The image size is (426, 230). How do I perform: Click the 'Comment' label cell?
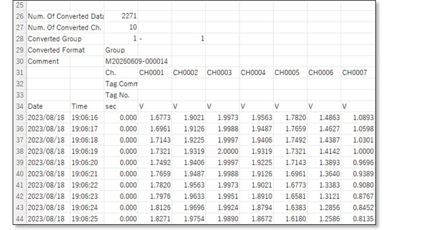[48, 61]
